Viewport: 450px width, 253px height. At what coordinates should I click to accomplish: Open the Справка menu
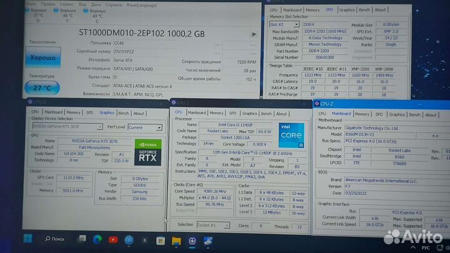click(x=113, y=5)
